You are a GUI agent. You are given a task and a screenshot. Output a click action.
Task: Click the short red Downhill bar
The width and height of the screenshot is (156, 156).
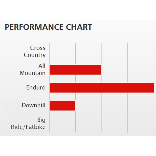[63, 106]
